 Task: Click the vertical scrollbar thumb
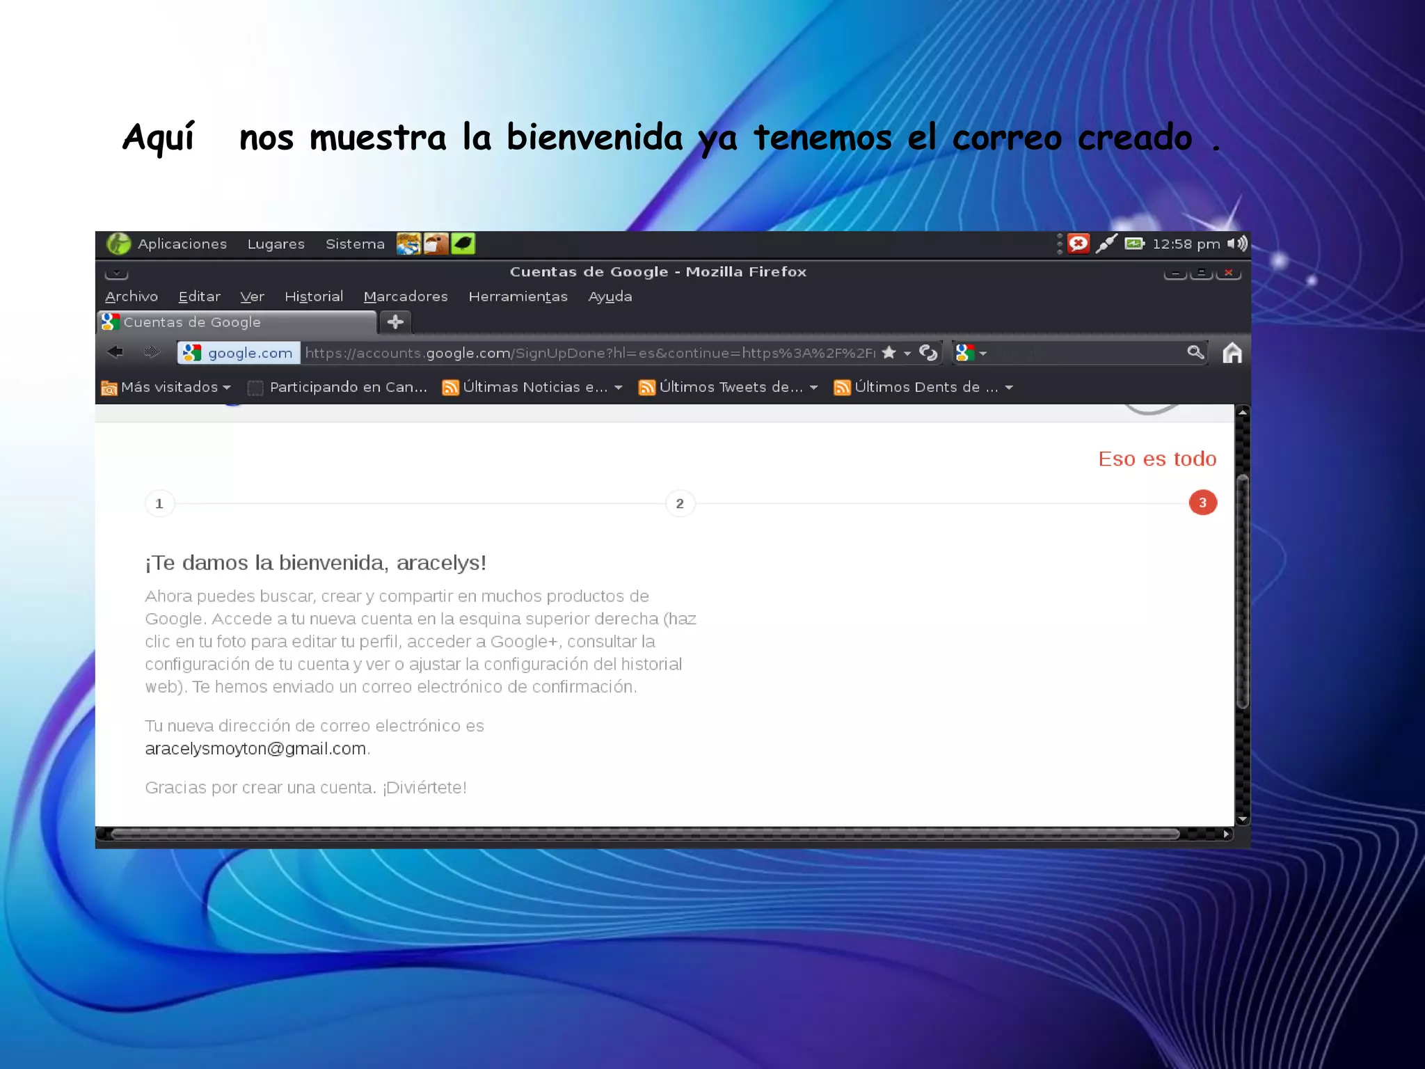coord(1243,592)
